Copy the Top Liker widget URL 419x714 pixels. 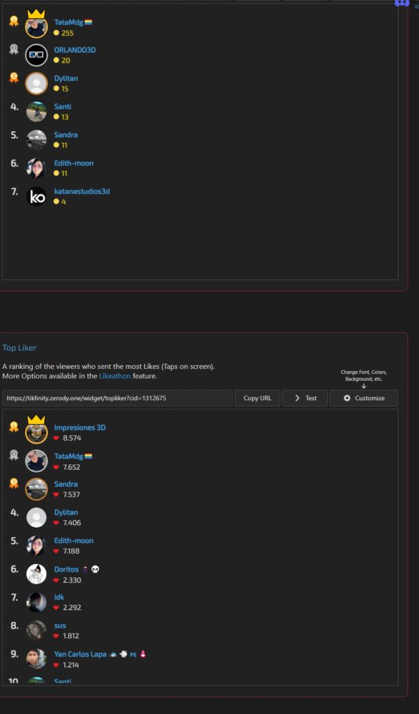257,398
